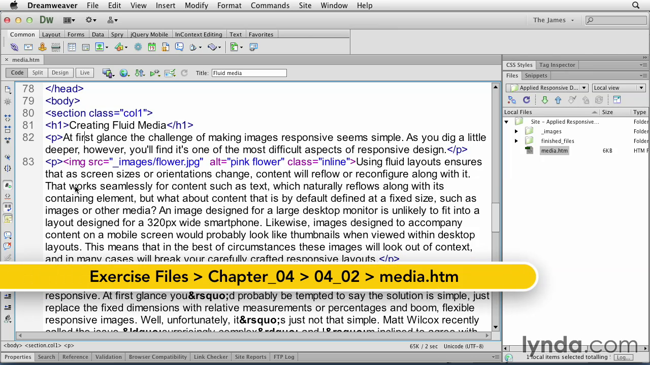650x365 pixels.
Task: Put files blue up arrow
Action: pyautogui.click(x=558, y=100)
